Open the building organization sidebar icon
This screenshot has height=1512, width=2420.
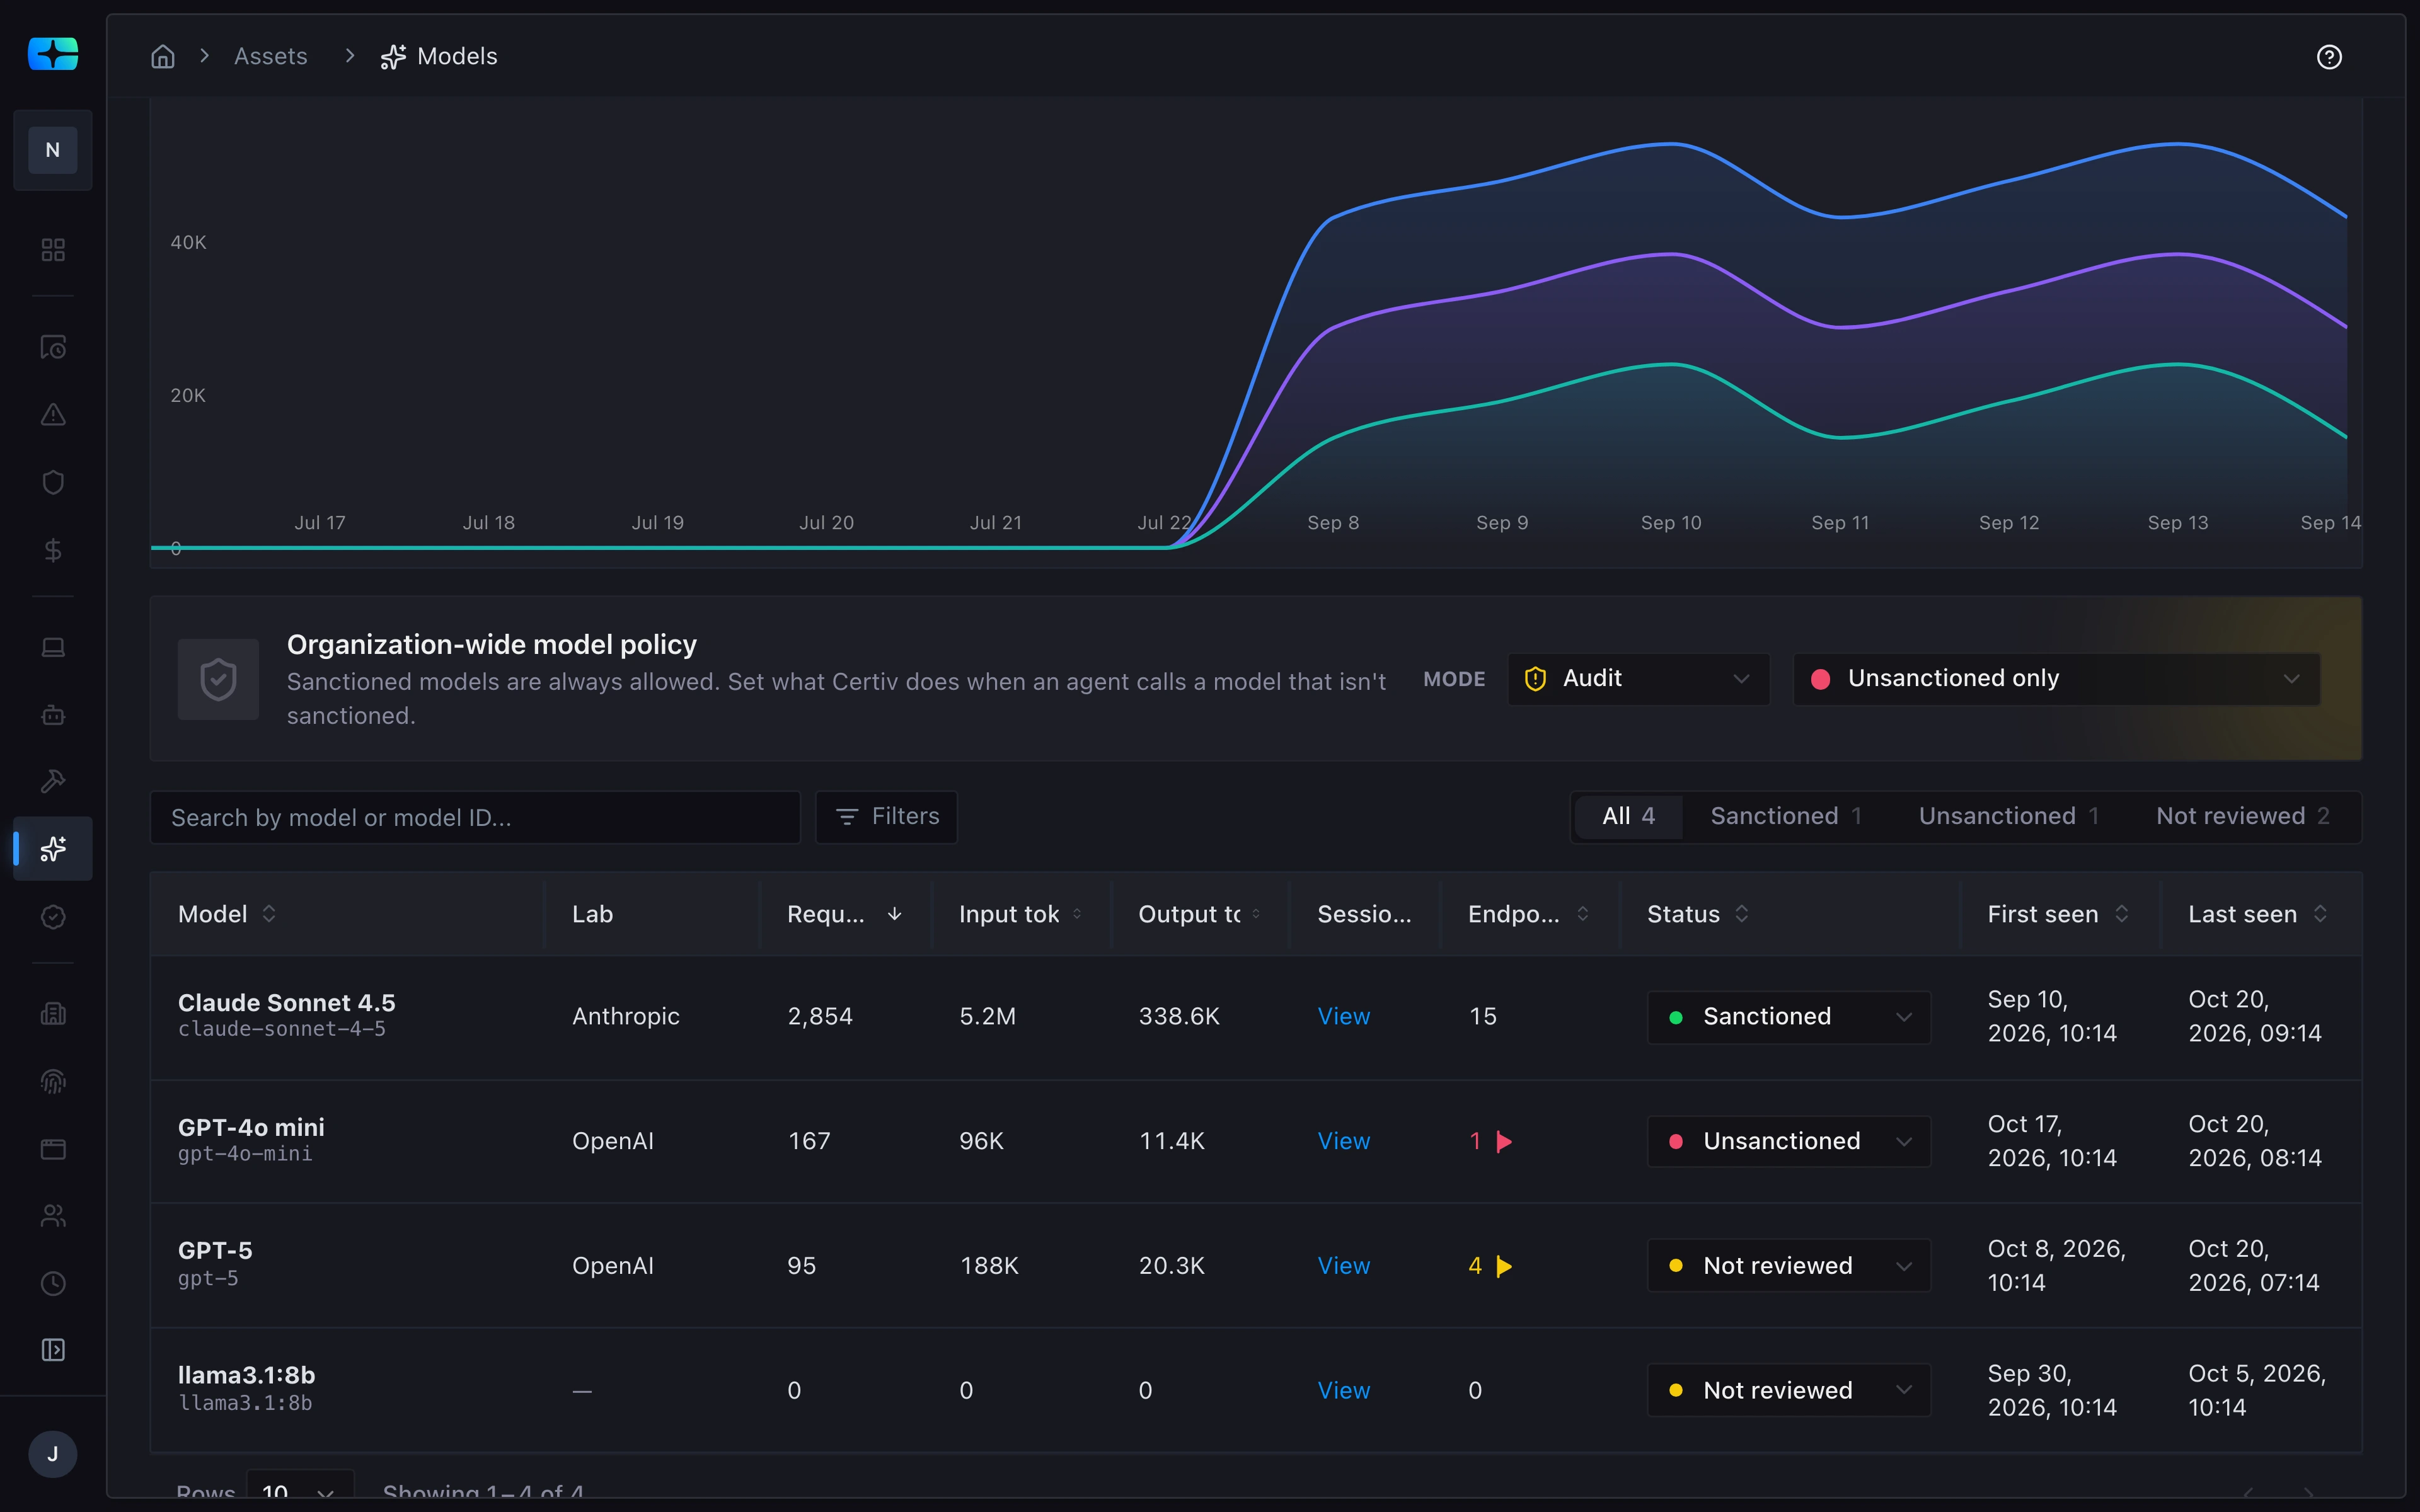[x=53, y=1014]
